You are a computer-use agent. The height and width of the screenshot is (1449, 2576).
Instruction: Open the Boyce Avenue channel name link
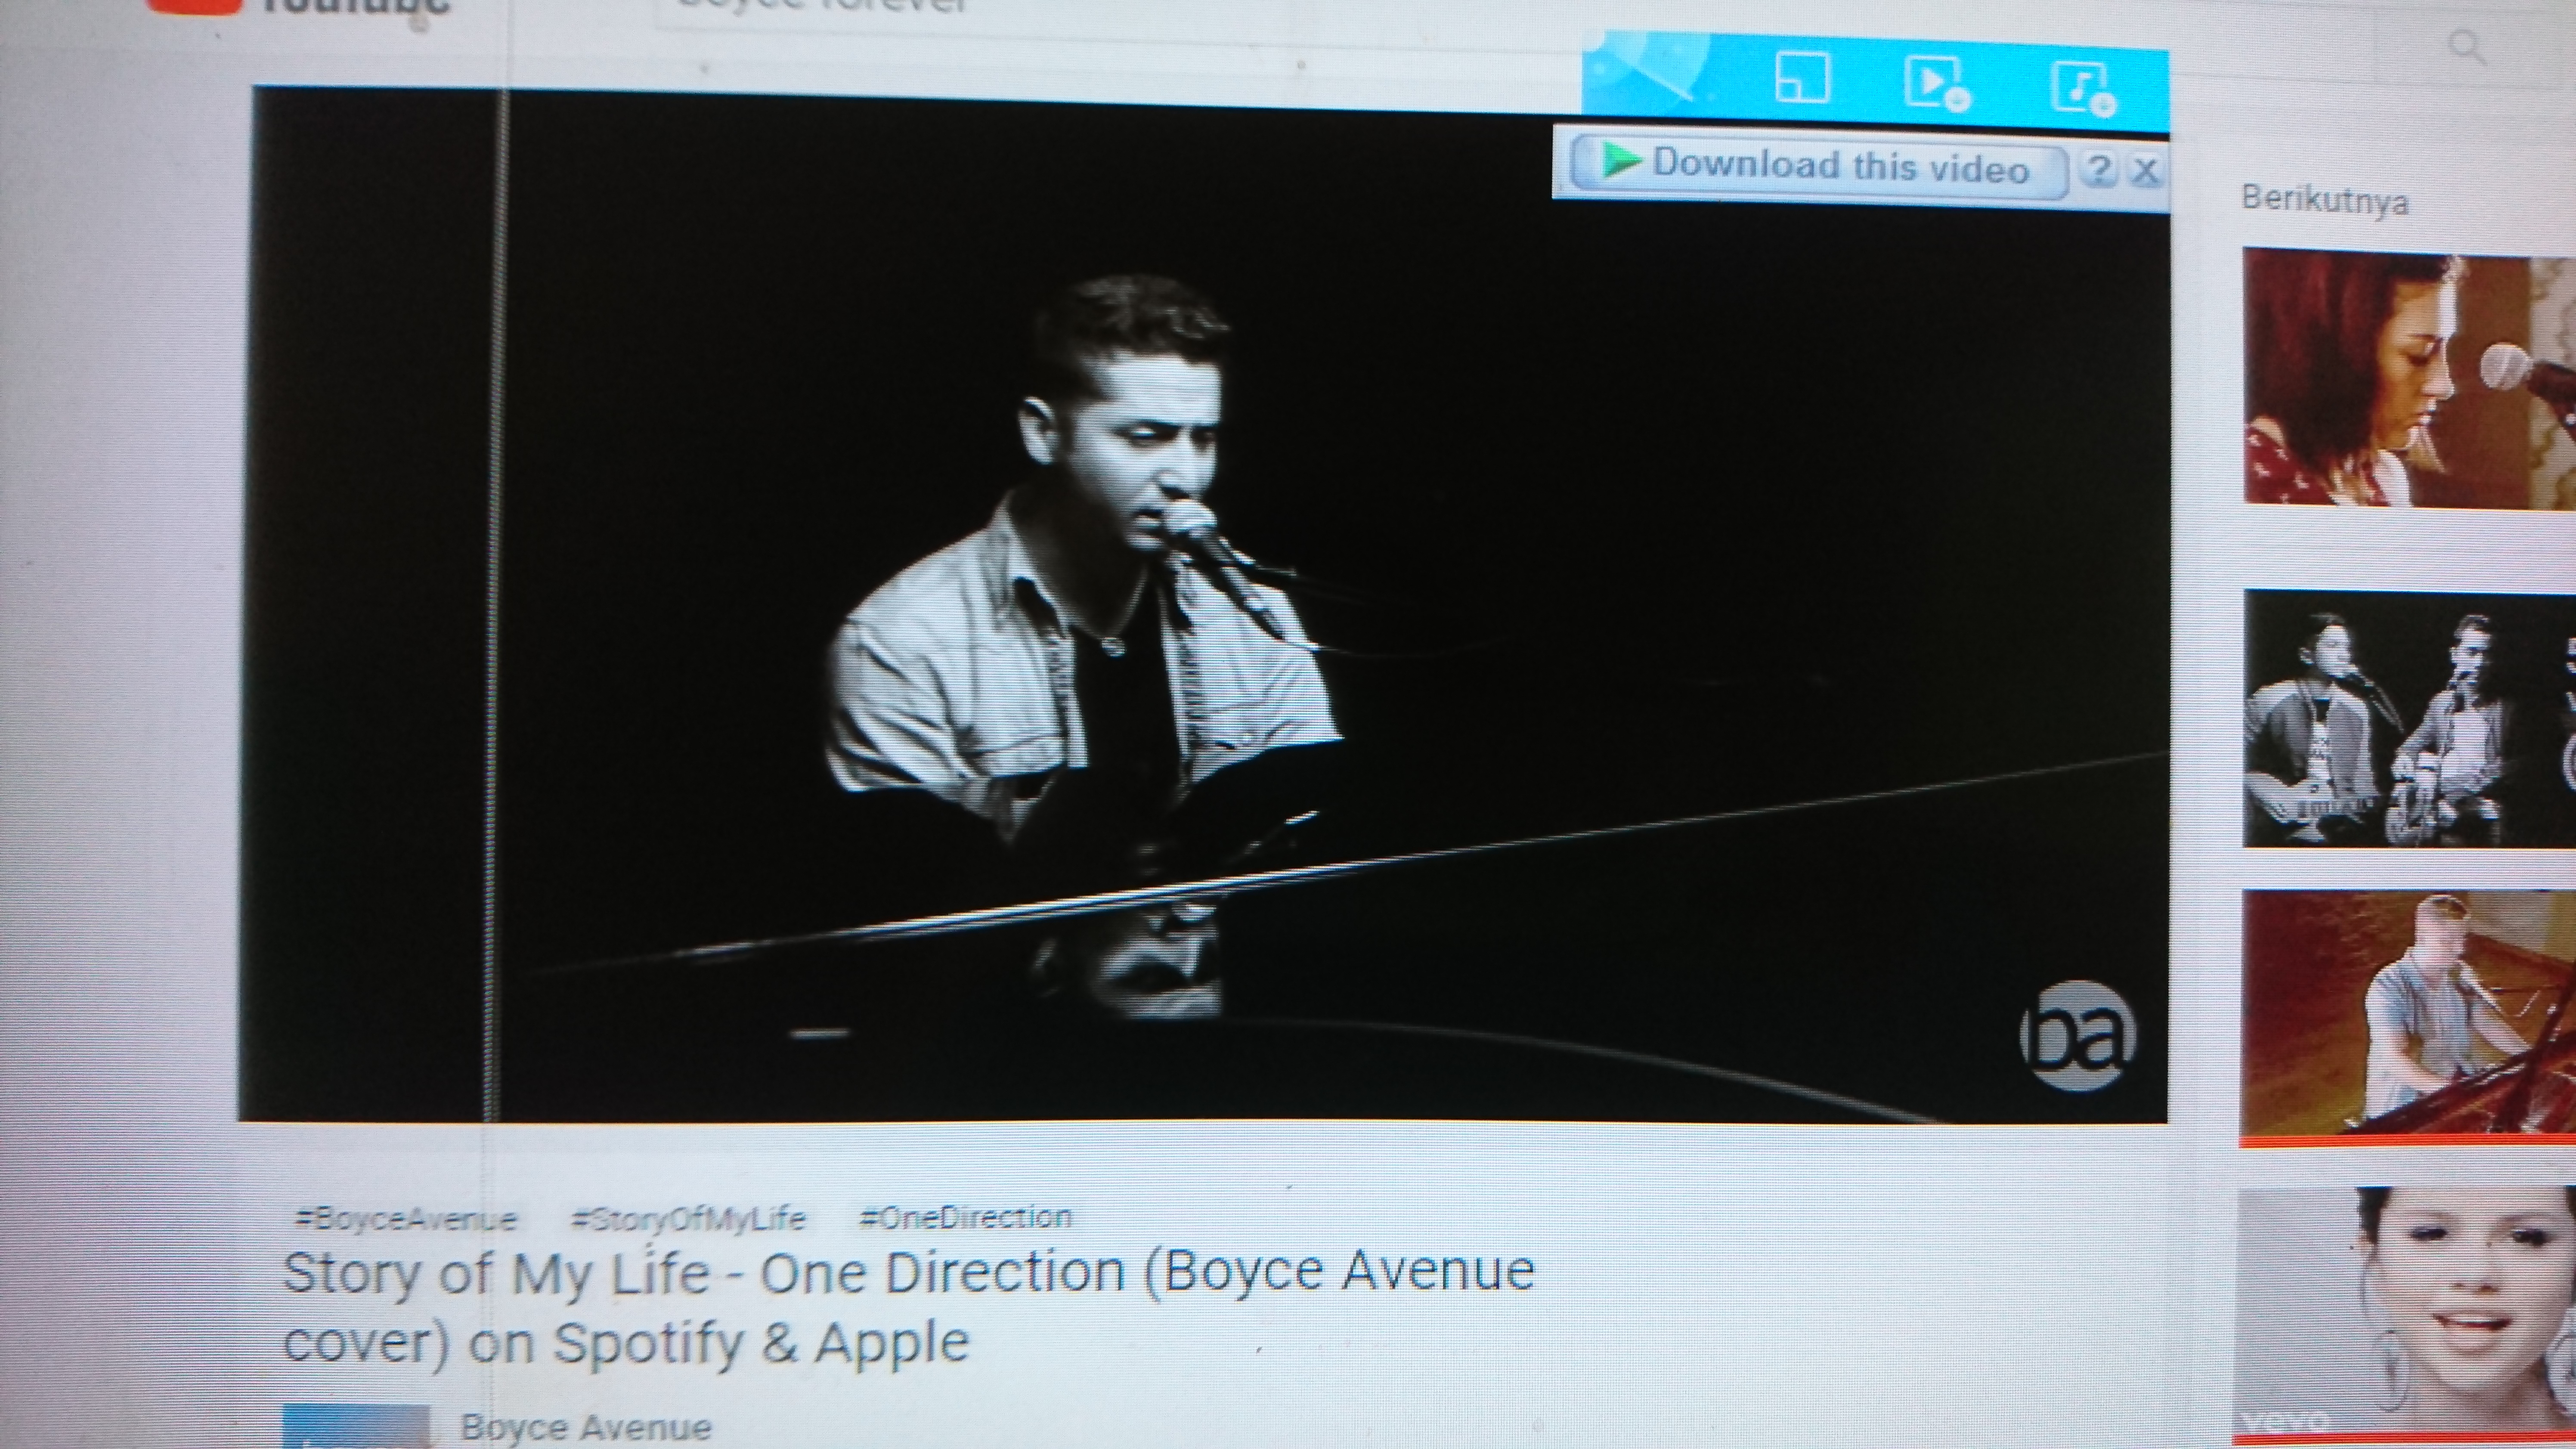coord(586,1426)
